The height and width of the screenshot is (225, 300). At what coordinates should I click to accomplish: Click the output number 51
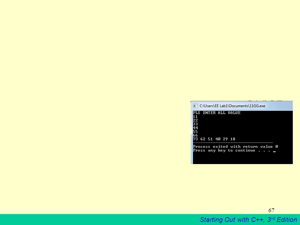pyautogui.click(x=210, y=139)
